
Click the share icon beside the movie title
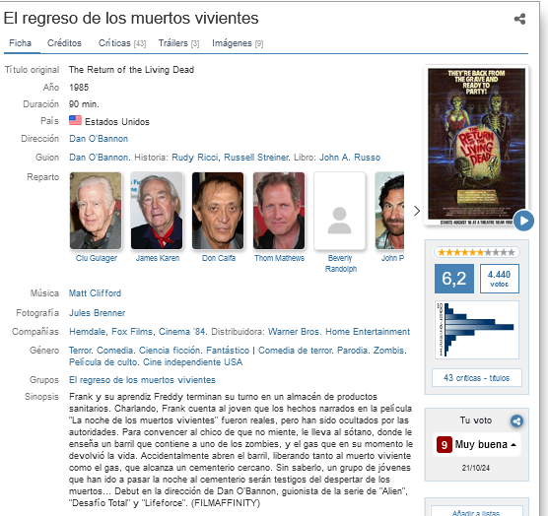[x=519, y=19]
